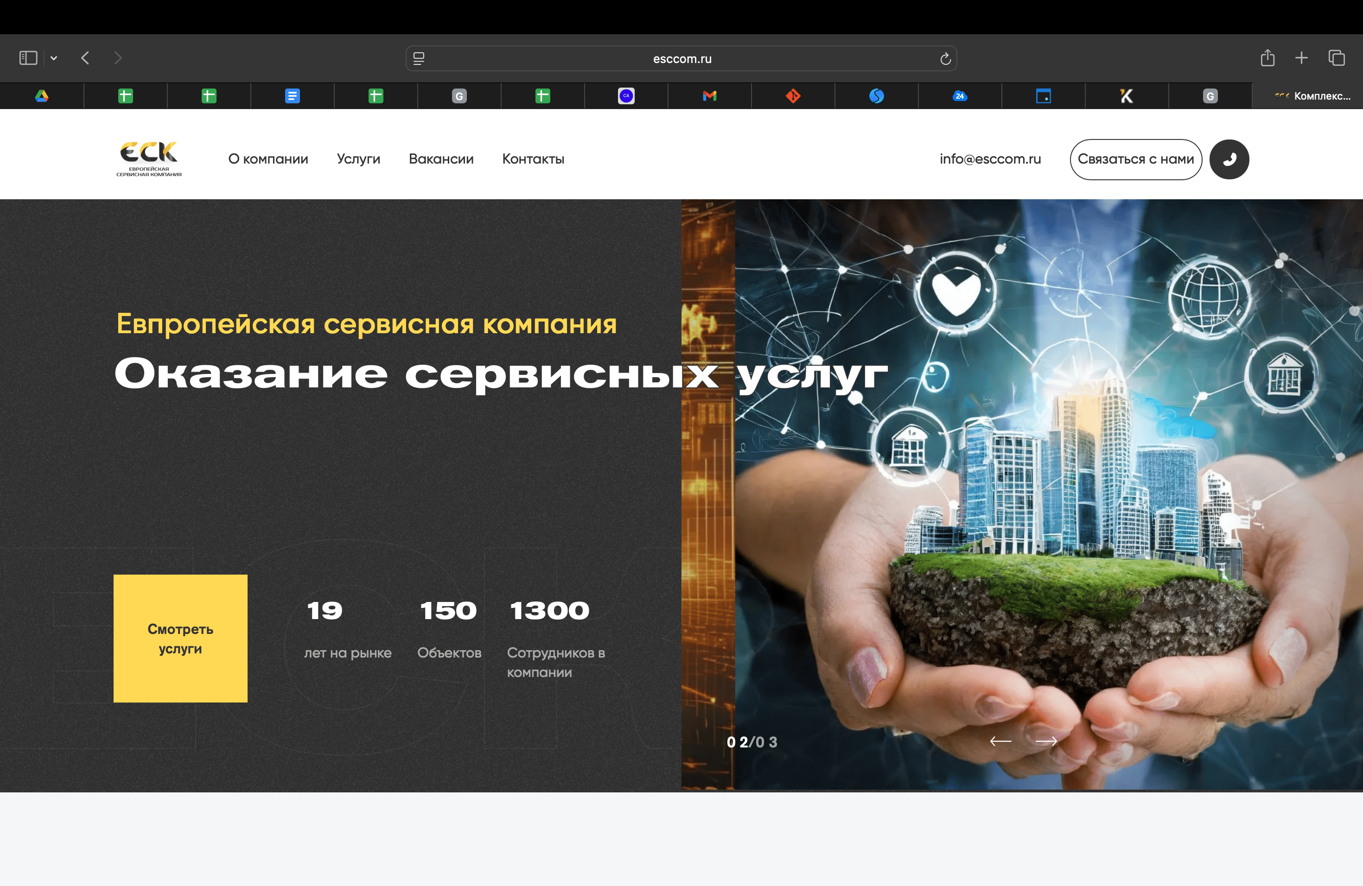
Task: Show the tab overview
Action: 1336,58
